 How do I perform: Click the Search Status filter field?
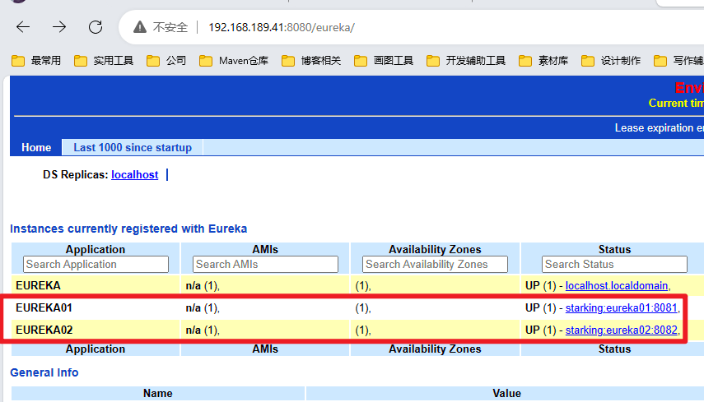click(x=614, y=265)
